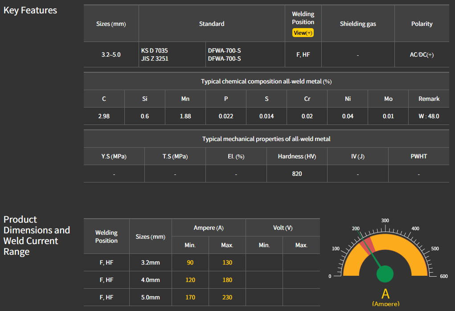Select the carbon value 2.98
Image resolution: width=455 pixels, height=311 pixels.
tap(104, 116)
